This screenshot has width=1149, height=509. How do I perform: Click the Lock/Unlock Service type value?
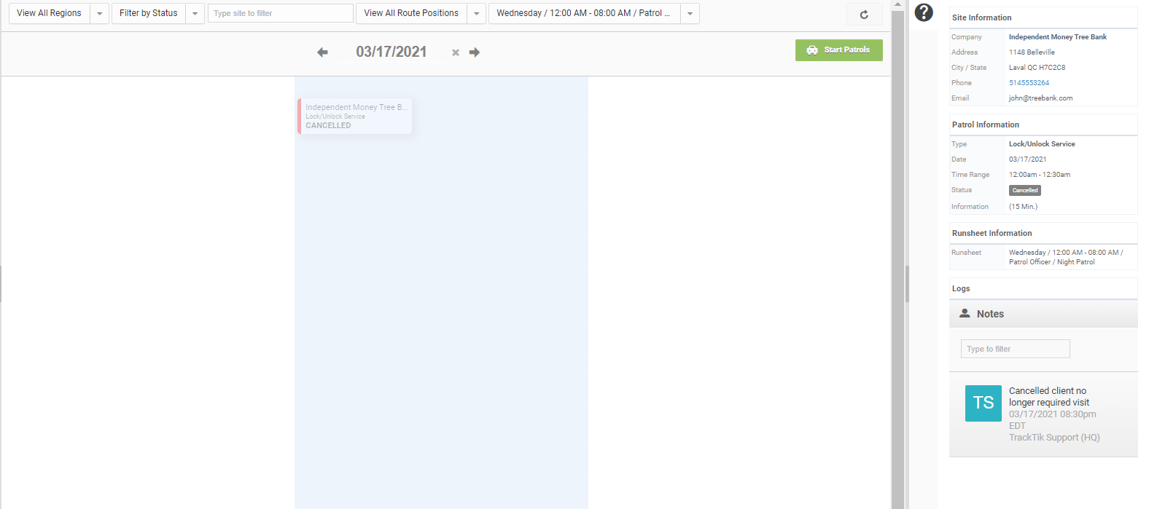click(1042, 144)
